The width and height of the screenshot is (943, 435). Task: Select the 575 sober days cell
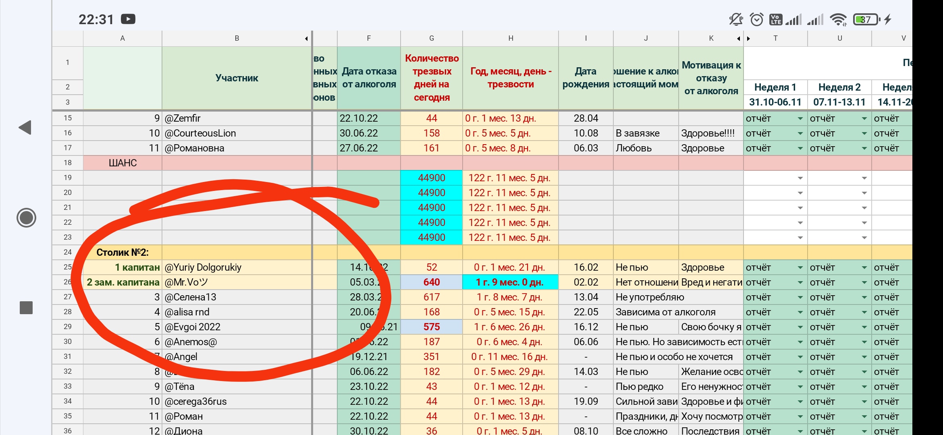[x=432, y=327]
